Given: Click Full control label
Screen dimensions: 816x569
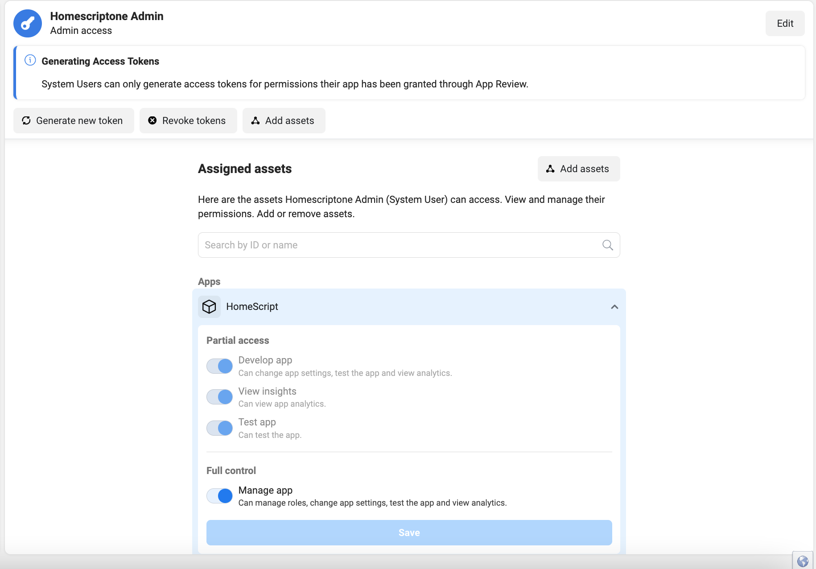Looking at the screenshot, I should point(231,470).
